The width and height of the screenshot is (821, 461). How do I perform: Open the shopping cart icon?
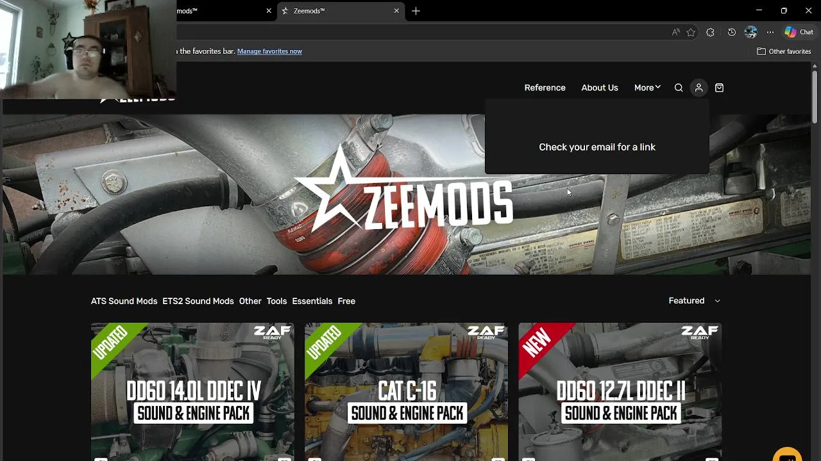719,88
